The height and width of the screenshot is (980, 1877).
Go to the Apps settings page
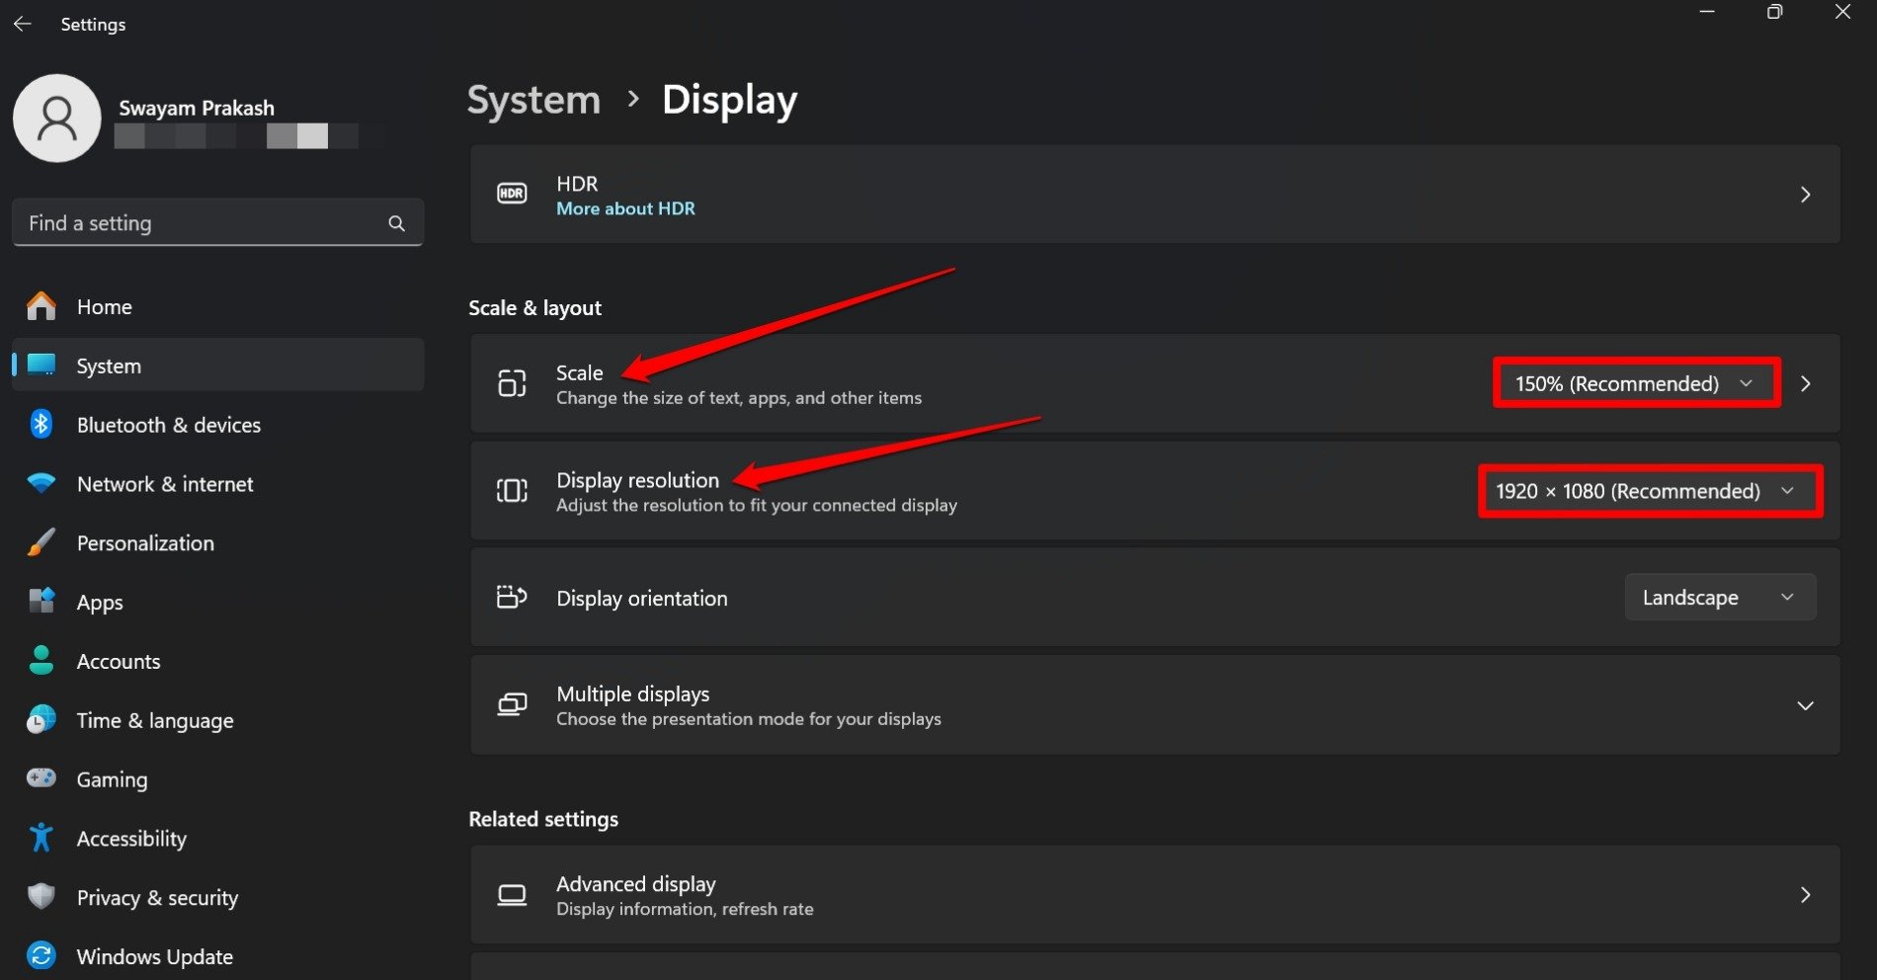(x=100, y=603)
